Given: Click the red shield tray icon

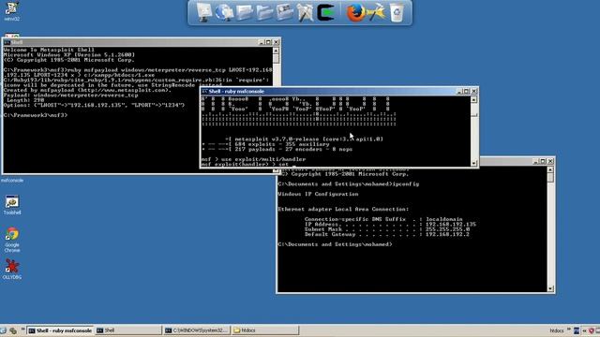Looking at the screenshot, I should coord(592,330).
